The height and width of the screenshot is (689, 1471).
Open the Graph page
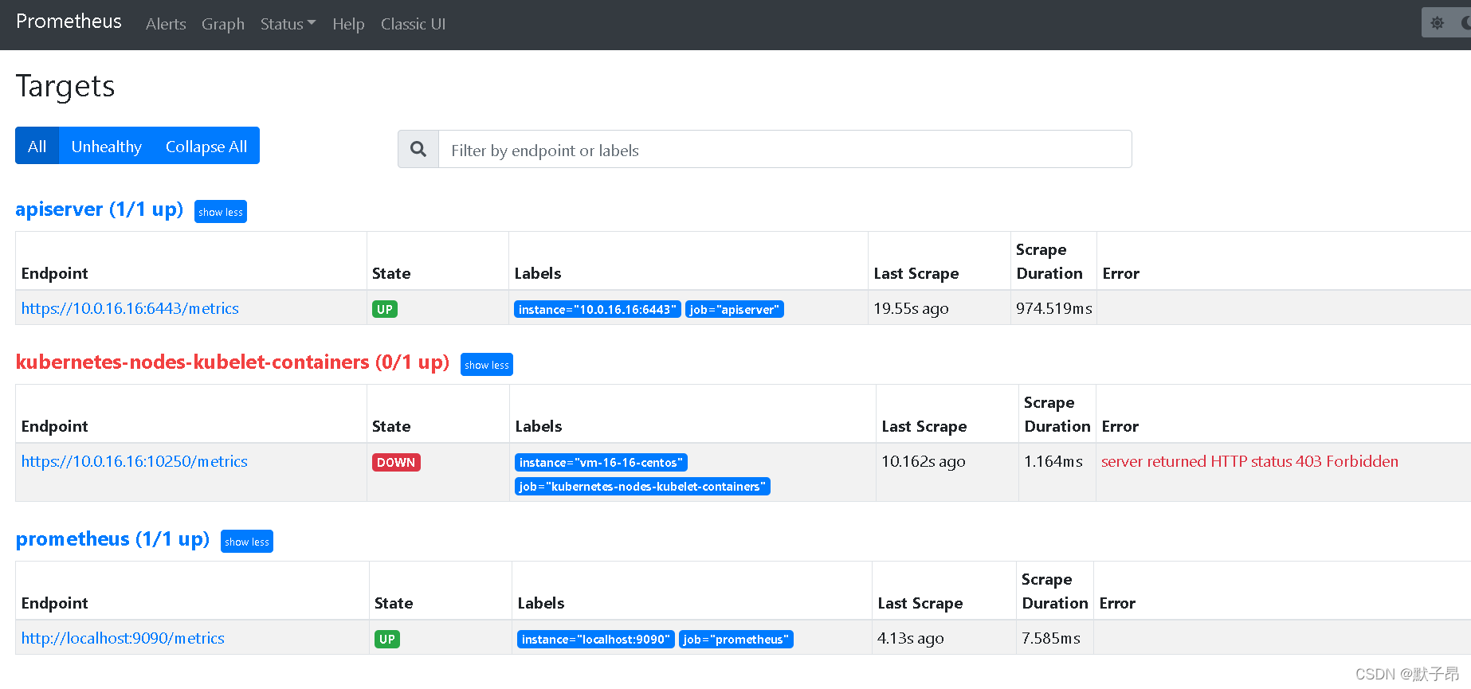tap(223, 24)
